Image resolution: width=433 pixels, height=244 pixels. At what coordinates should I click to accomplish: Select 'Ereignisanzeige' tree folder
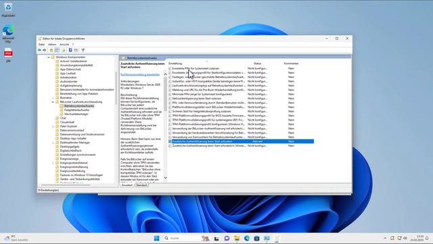[x=67, y=159]
